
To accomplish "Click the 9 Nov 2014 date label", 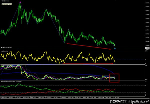I will [x=101, y=97].
